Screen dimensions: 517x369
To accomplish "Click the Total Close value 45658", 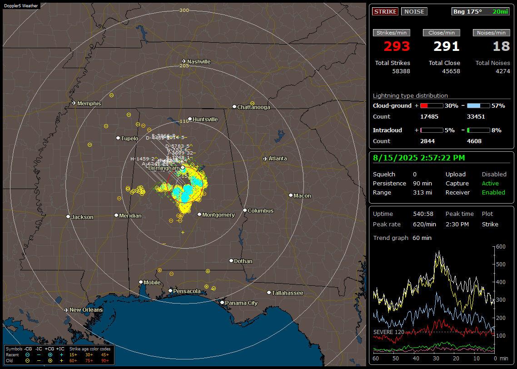I will (451, 71).
